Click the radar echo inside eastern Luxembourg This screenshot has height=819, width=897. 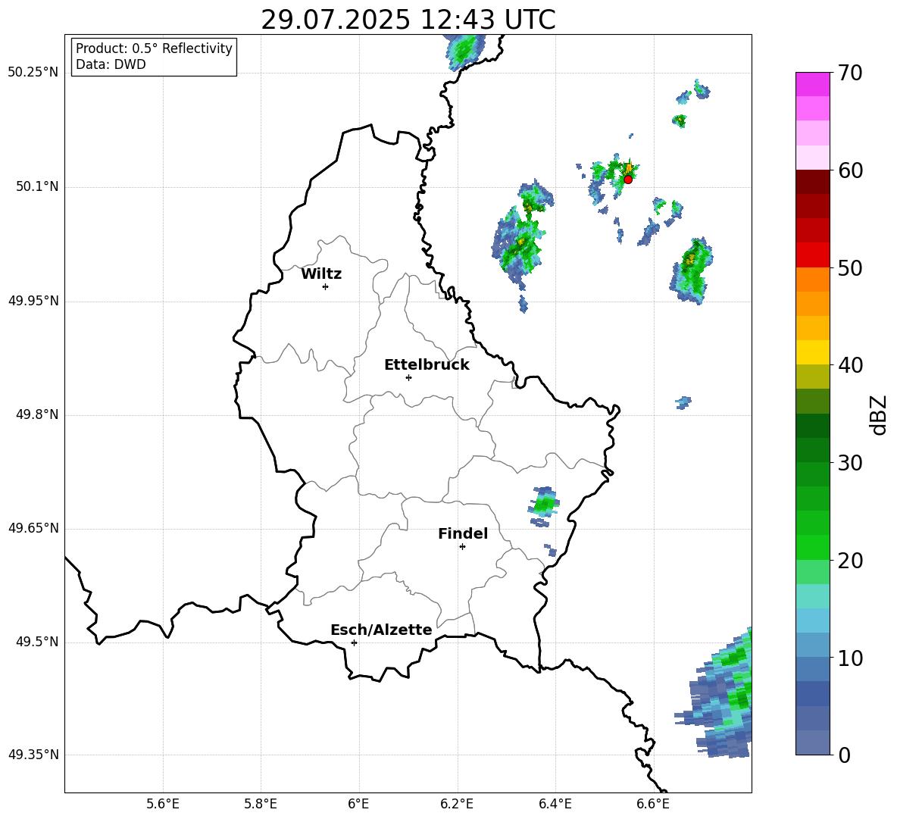[543, 505]
